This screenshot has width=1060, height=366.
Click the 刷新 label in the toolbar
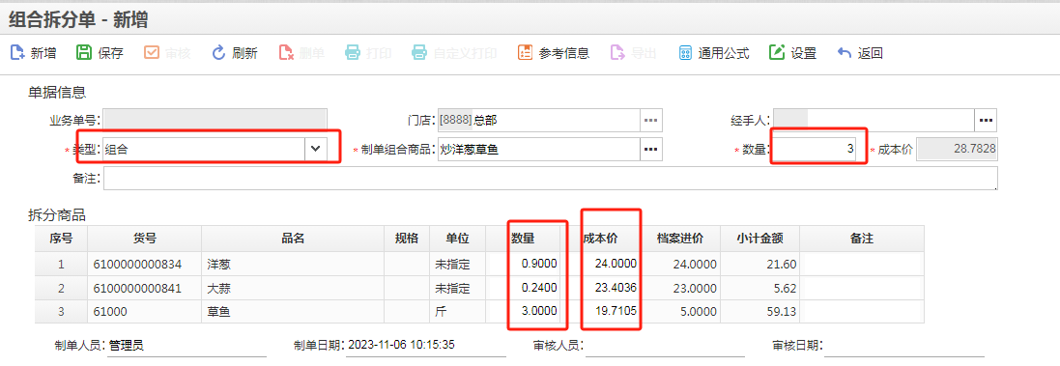pyautogui.click(x=244, y=54)
